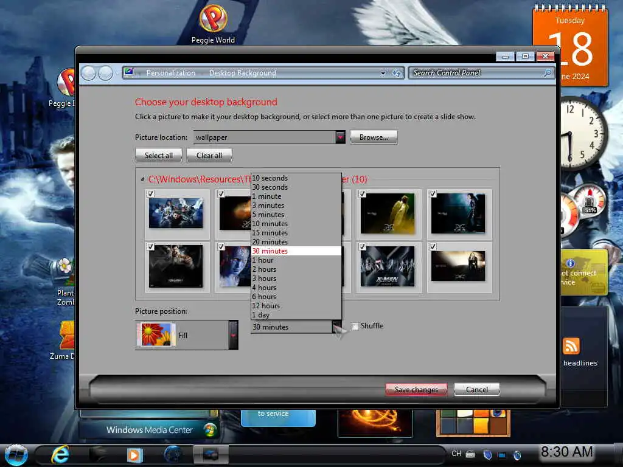Open the Picture position Fill dropdown arrow
623x467 pixels.
(233, 335)
